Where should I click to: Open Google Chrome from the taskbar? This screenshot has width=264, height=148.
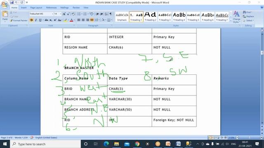[137, 144]
